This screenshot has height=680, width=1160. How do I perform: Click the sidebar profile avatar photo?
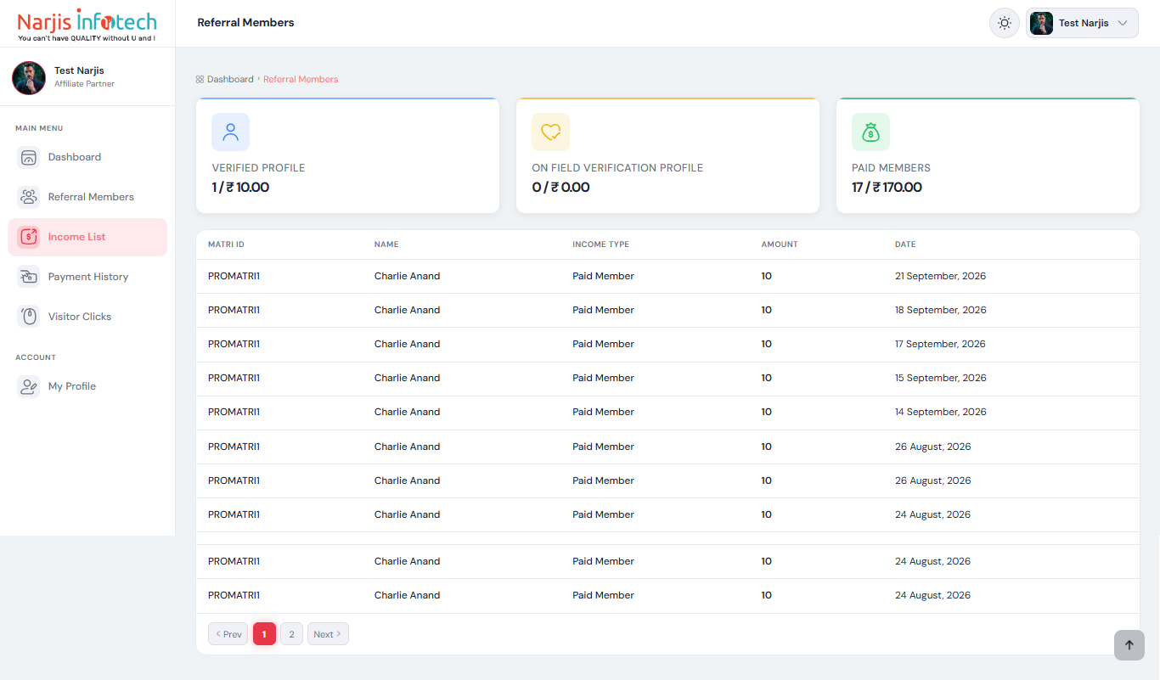[x=29, y=77]
